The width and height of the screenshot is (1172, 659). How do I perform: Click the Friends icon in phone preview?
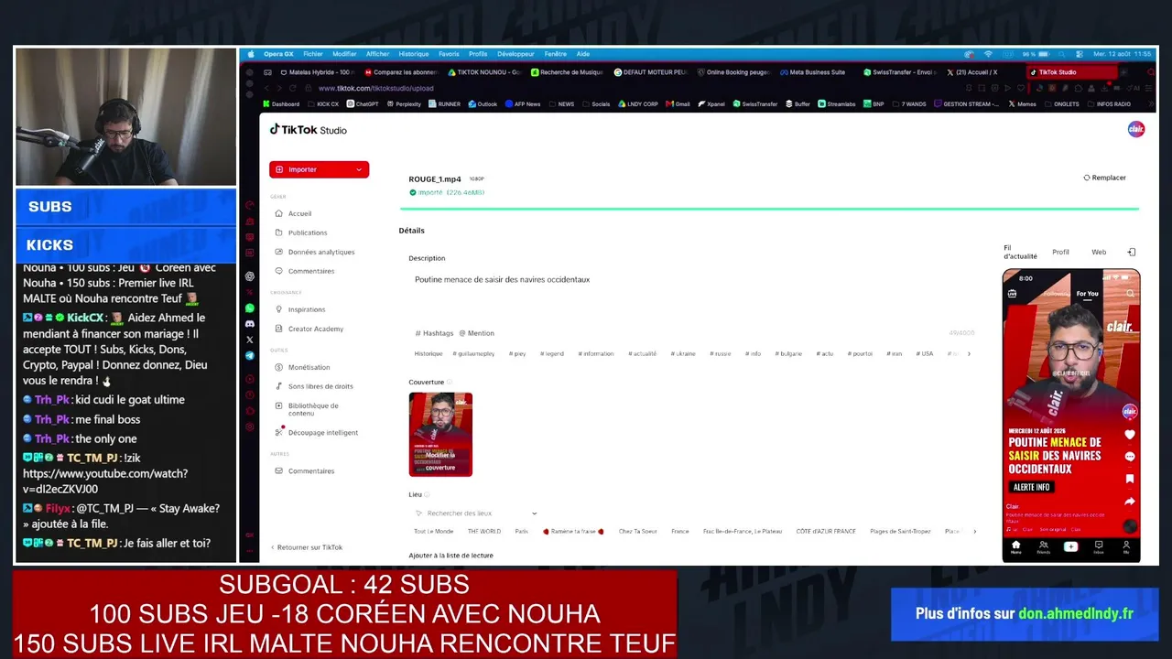pos(1043,546)
